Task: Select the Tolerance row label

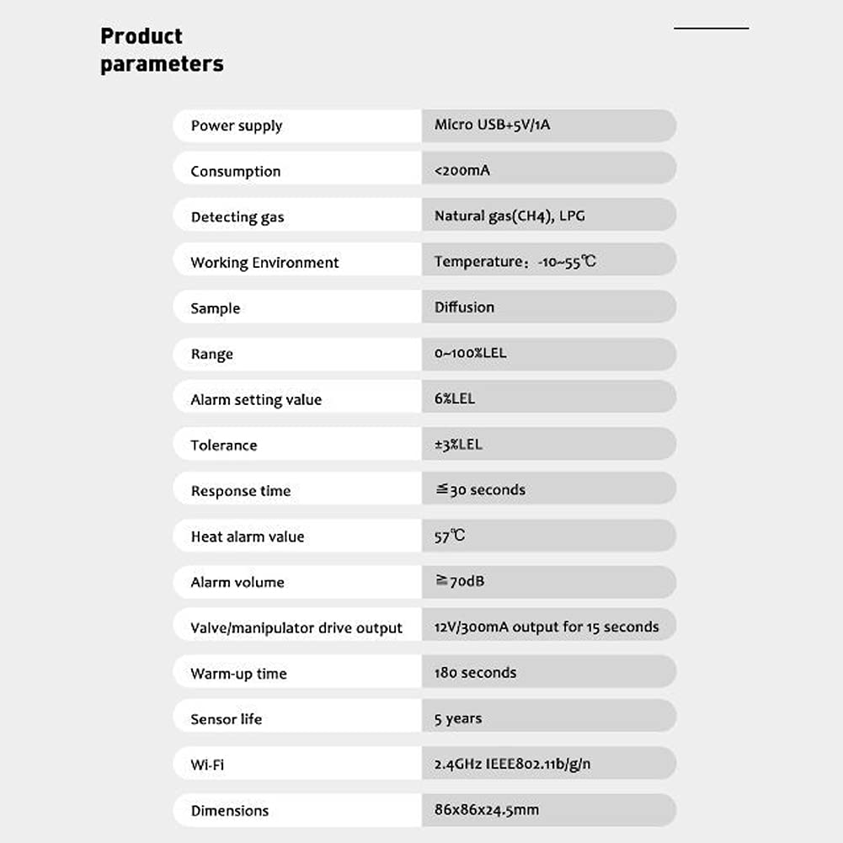Action: 224,445
